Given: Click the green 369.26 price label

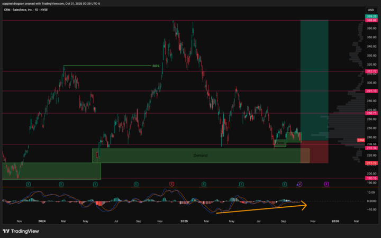Looking at the screenshot, I should point(371,16).
